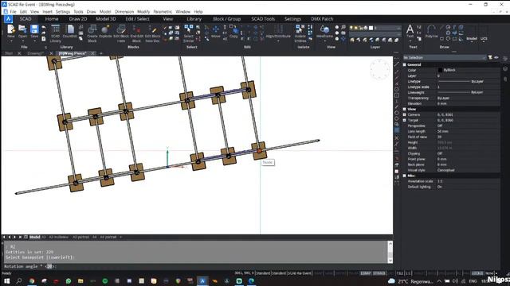510x286 pixels.
Task: Add a new document tab with plus
Action: click(x=101, y=53)
